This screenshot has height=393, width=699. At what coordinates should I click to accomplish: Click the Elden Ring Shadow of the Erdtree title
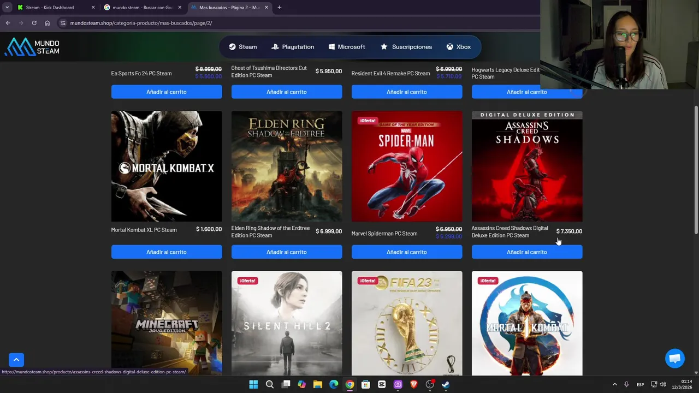tap(270, 232)
